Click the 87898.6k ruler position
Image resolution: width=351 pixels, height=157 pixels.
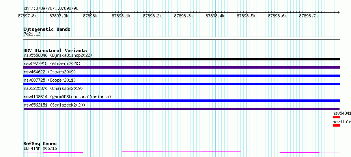pyautogui.click(x=277, y=16)
